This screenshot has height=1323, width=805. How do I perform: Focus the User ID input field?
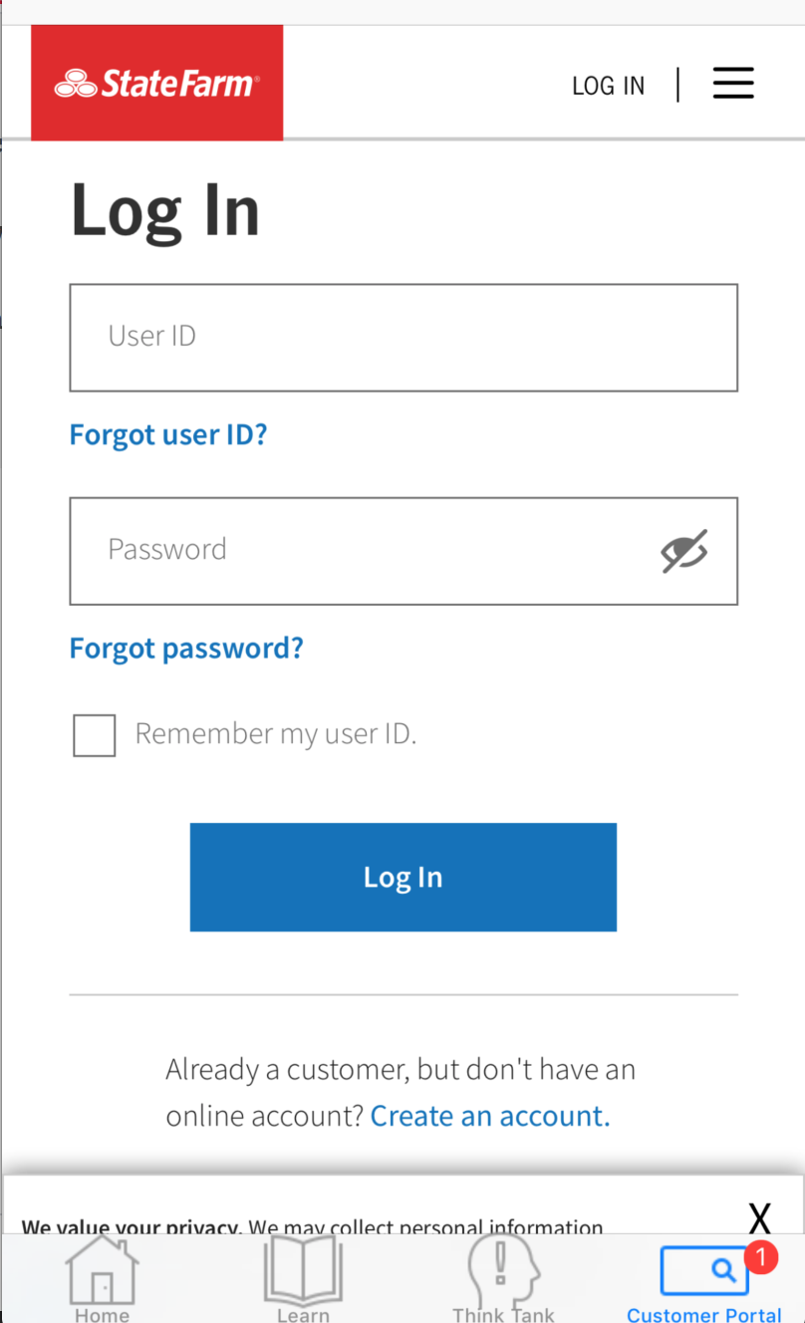point(403,338)
